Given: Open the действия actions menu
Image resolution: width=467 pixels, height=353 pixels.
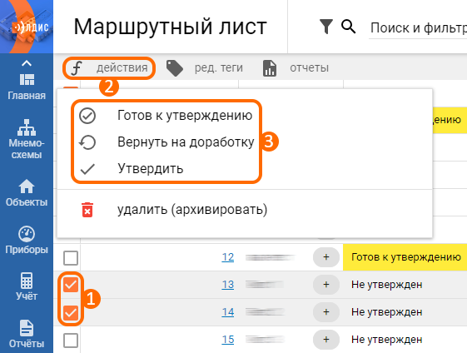Looking at the screenshot, I should point(109,68).
